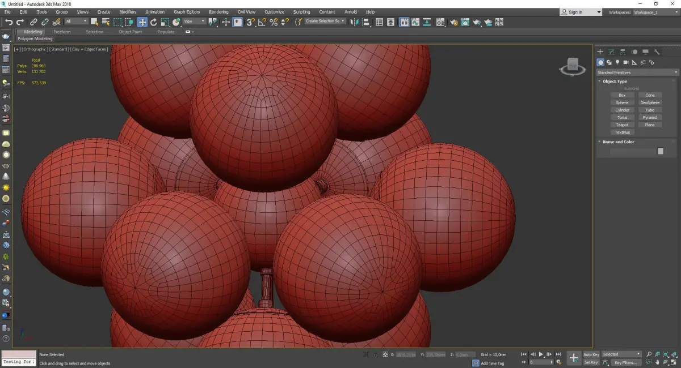
Task: Activate the Select and Move tool
Action: pyautogui.click(x=142, y=22)
